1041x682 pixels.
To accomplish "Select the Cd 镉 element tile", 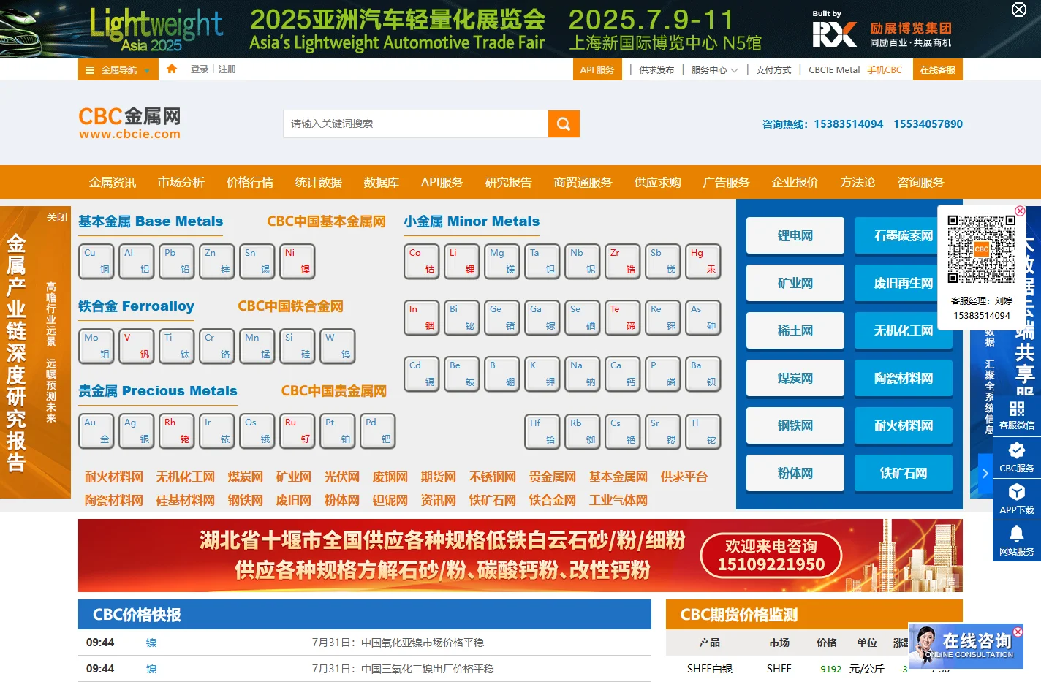I will [422, 374].
